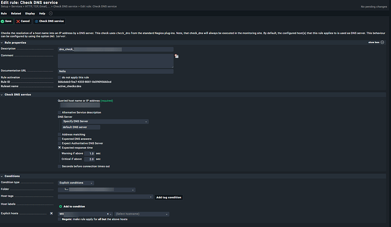Open the Condition type Explicit conditions dropdown

(x=76, y=183)
